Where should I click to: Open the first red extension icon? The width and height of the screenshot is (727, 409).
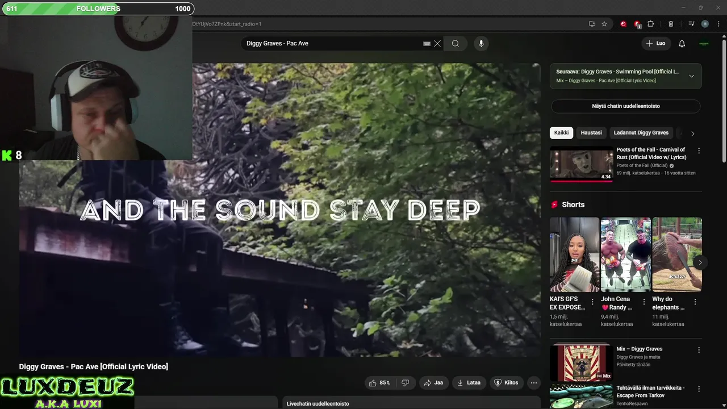623,24
